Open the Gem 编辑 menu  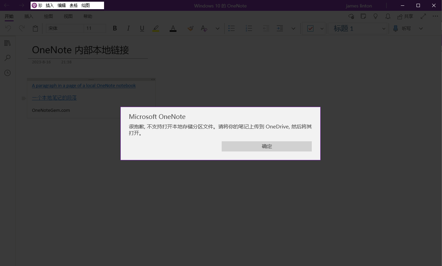[x=62, y=5]
